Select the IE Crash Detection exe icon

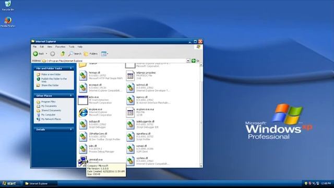click(83, 100)
